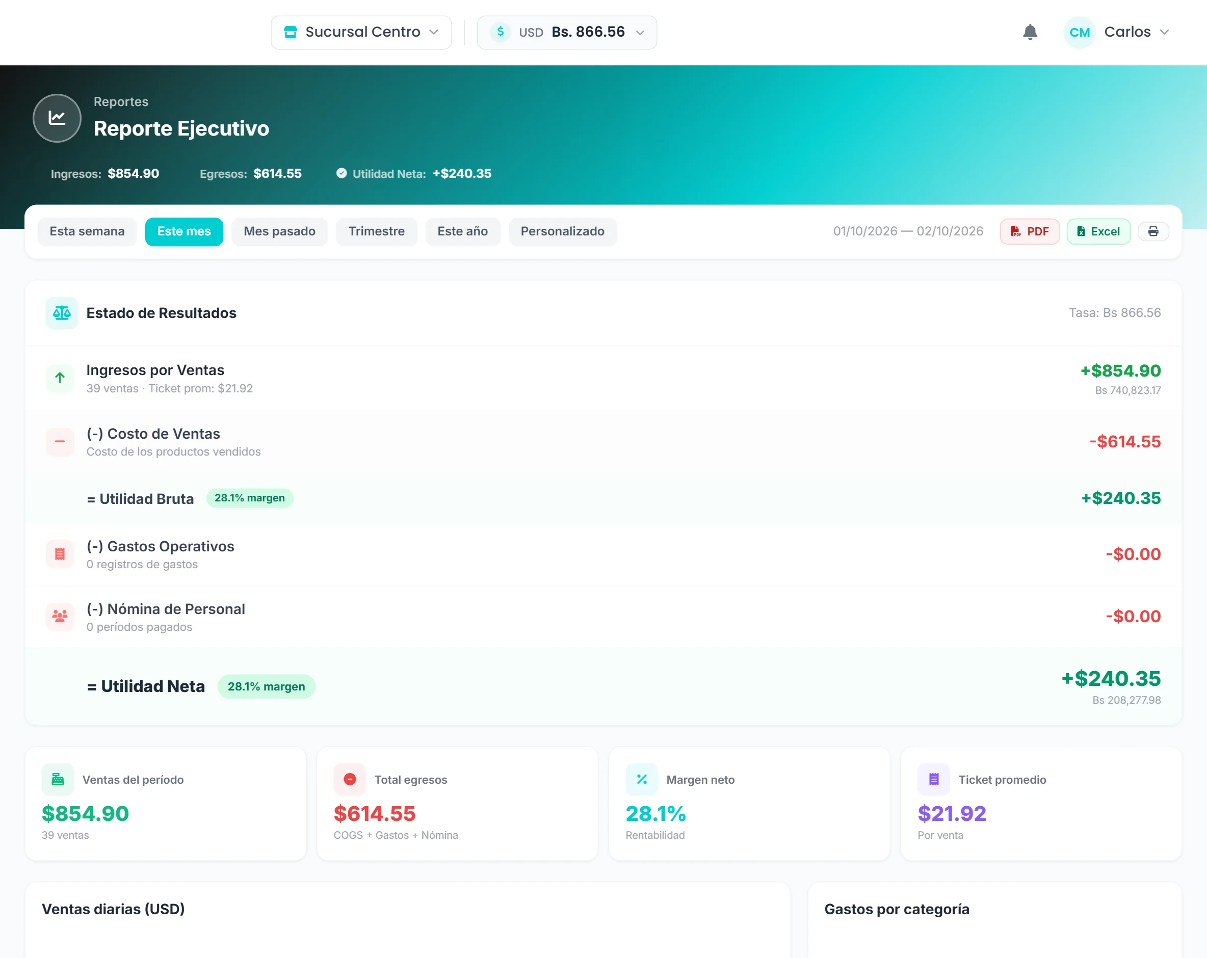Image resolution: width=1207 pixels, height=958 pixels.
Task: Click the red minus icon for Costo de Ventas
Action: coord(60,442)
